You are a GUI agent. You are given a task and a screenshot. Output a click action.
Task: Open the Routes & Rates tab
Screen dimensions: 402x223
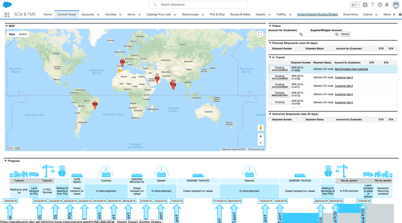point(240,14)
